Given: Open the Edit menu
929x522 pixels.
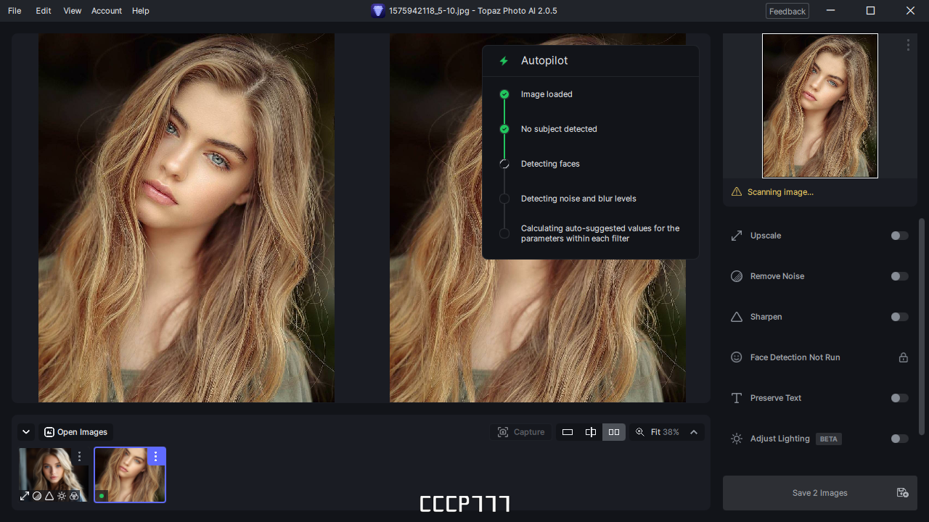Looking at the screenshot, I should click(44, 11).
